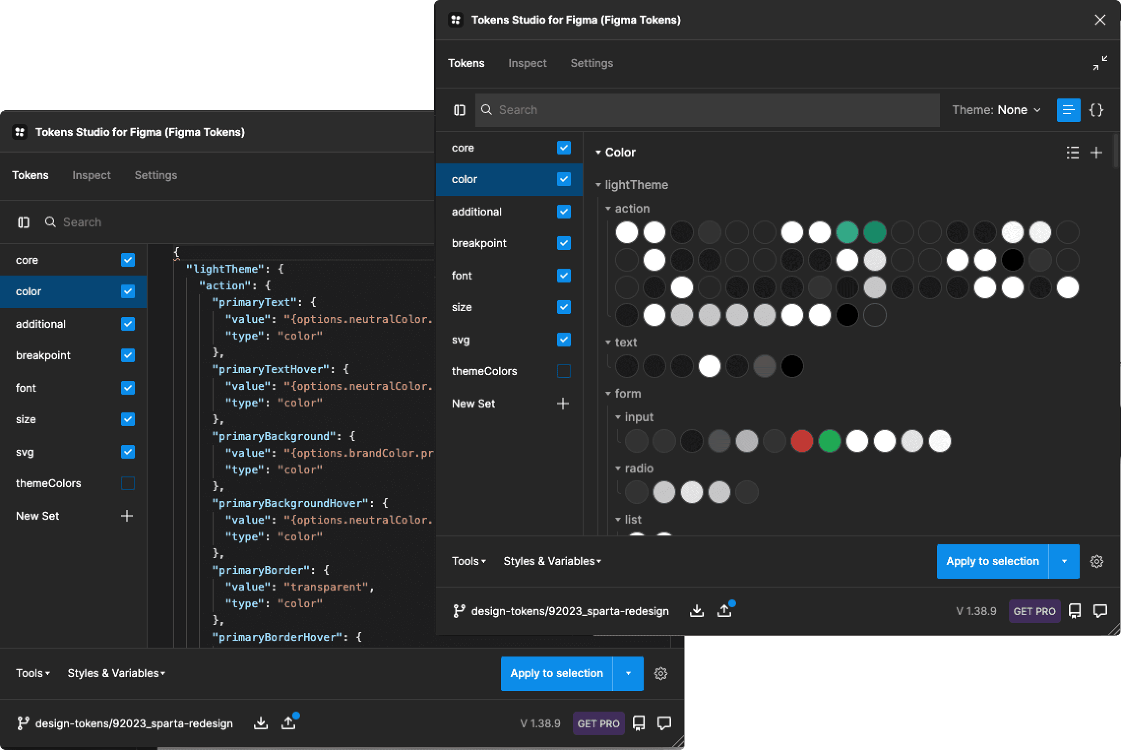Collapse lightTheme group
The width and height of the screenshot is (1121, 750).
point(598,185)
